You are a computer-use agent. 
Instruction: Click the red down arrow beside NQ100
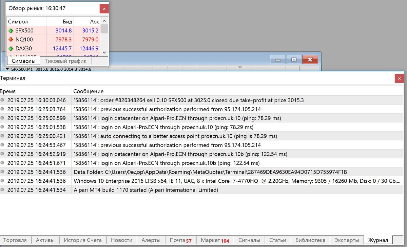(11, 39)
